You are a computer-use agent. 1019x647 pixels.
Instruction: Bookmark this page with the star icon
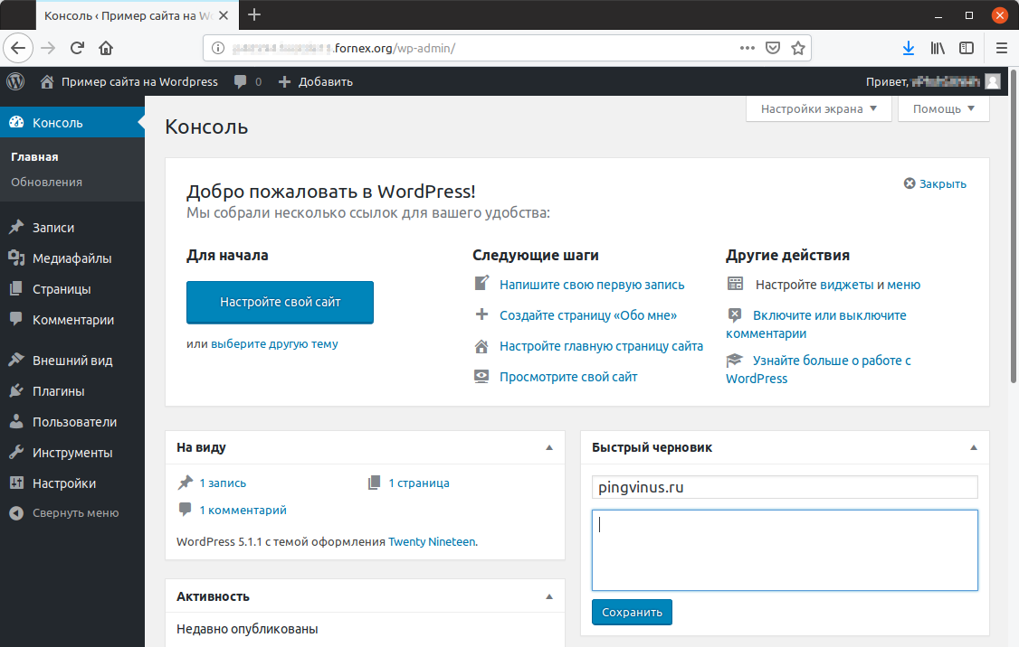797,48
